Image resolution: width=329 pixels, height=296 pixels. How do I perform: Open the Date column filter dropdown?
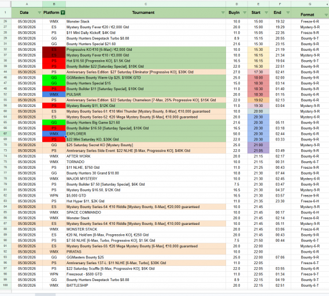pos(39,13)
